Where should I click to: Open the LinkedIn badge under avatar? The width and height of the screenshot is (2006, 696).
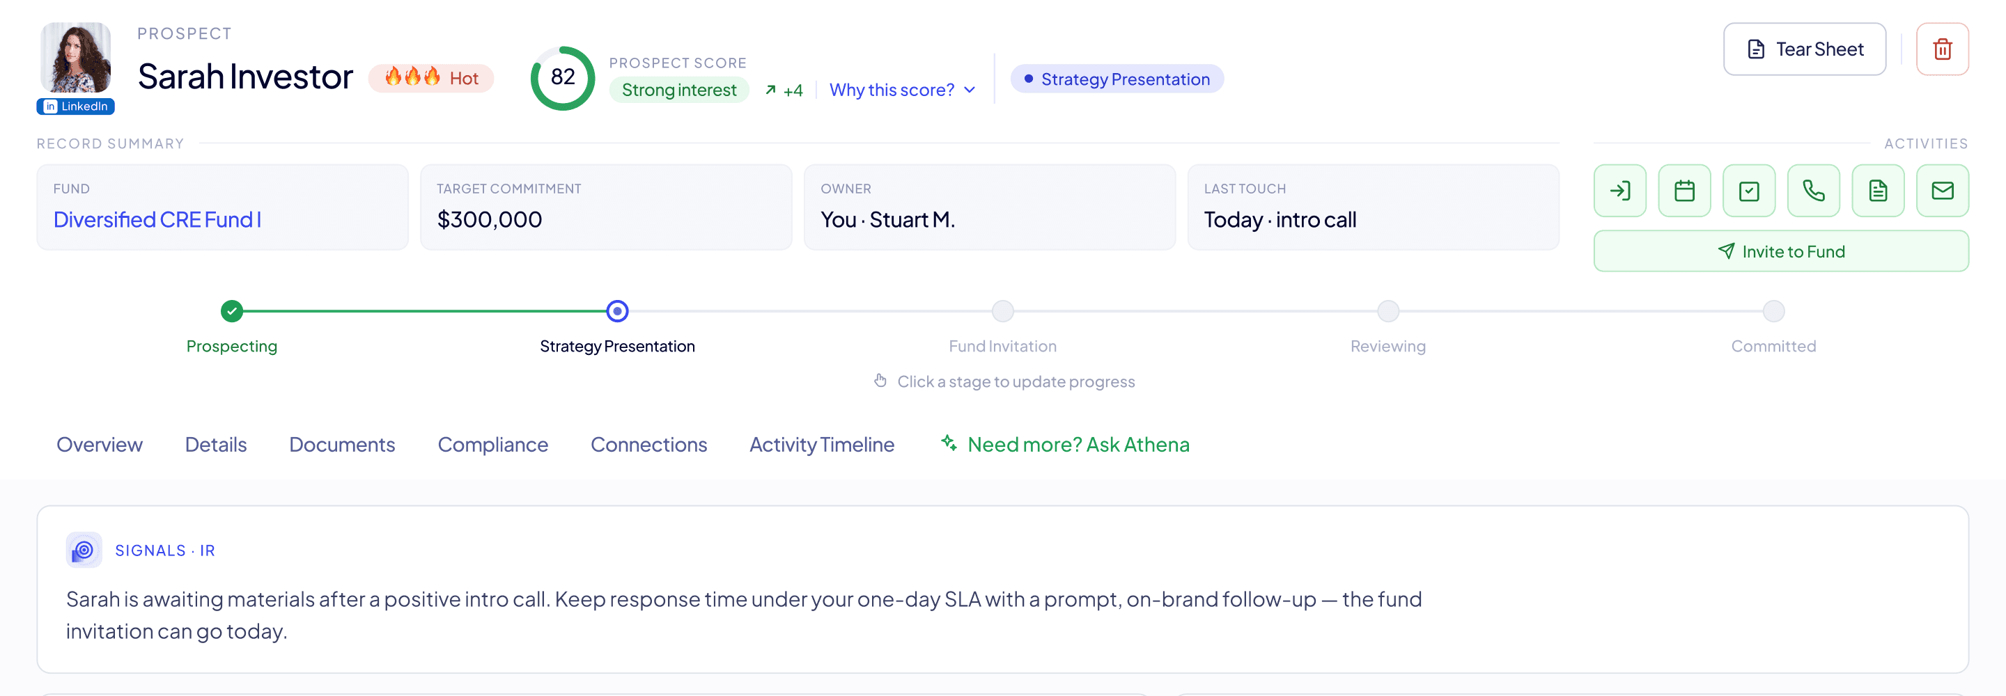pos(75,106)
